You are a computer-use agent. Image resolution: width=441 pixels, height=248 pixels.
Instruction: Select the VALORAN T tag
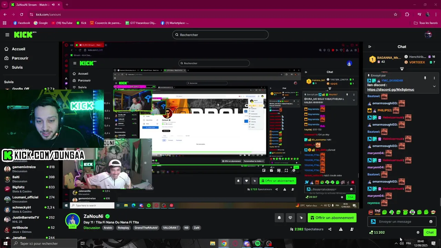pos(170,228)
